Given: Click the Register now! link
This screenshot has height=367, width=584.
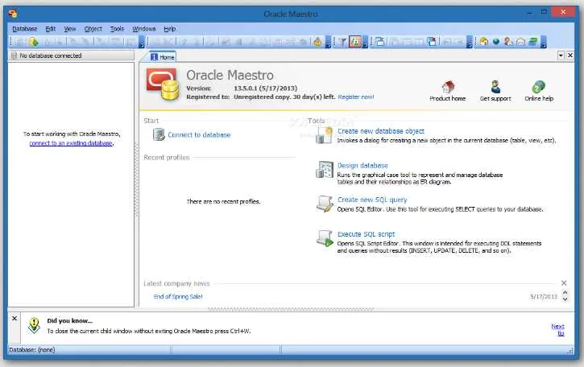Looking at the screenshot, I should [356, 97].
